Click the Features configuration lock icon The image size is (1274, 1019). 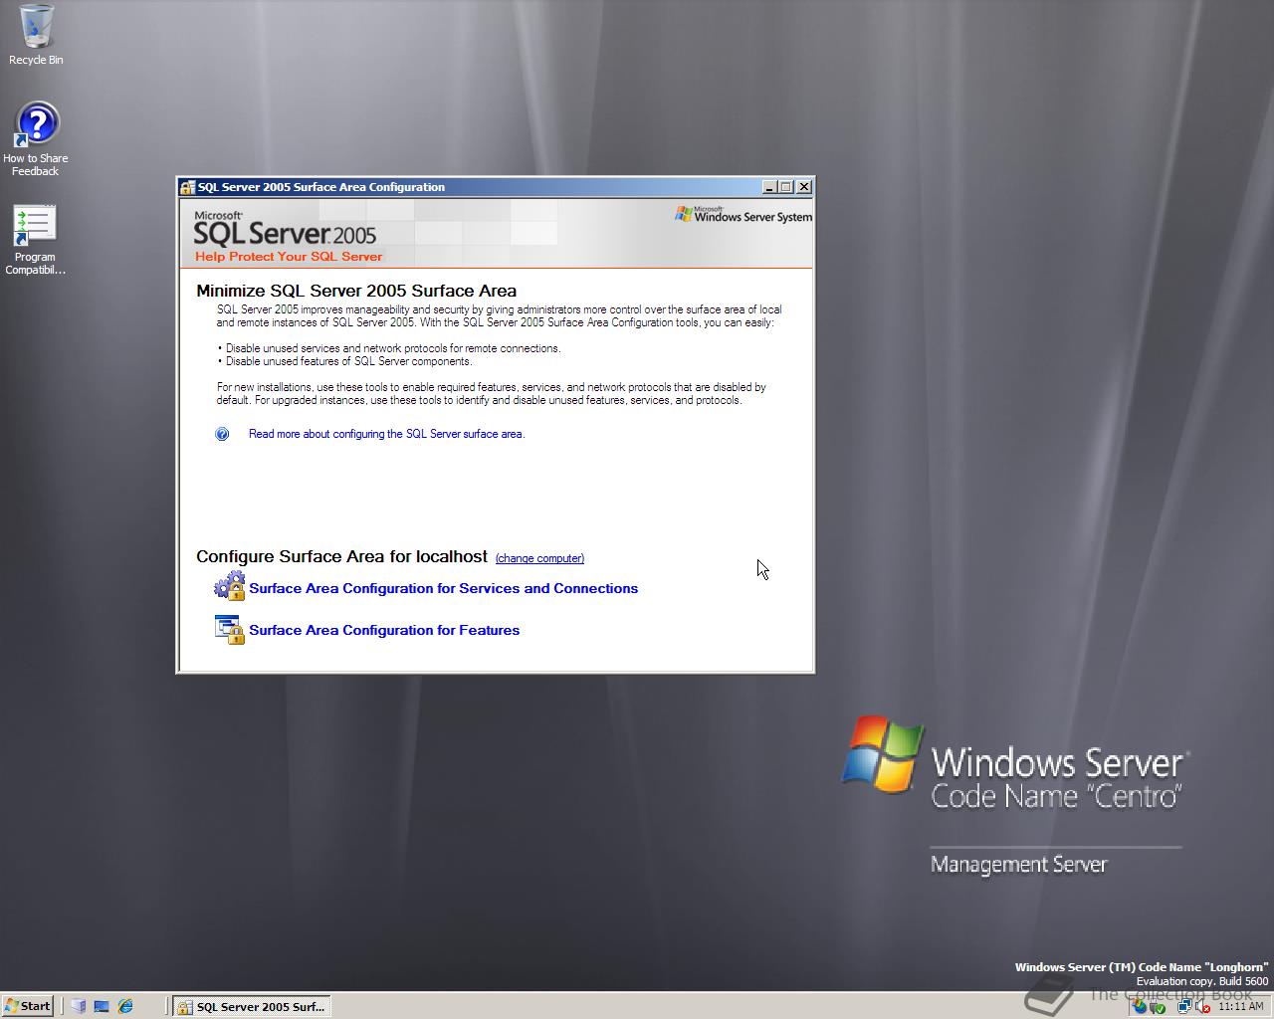coord(230,629)
